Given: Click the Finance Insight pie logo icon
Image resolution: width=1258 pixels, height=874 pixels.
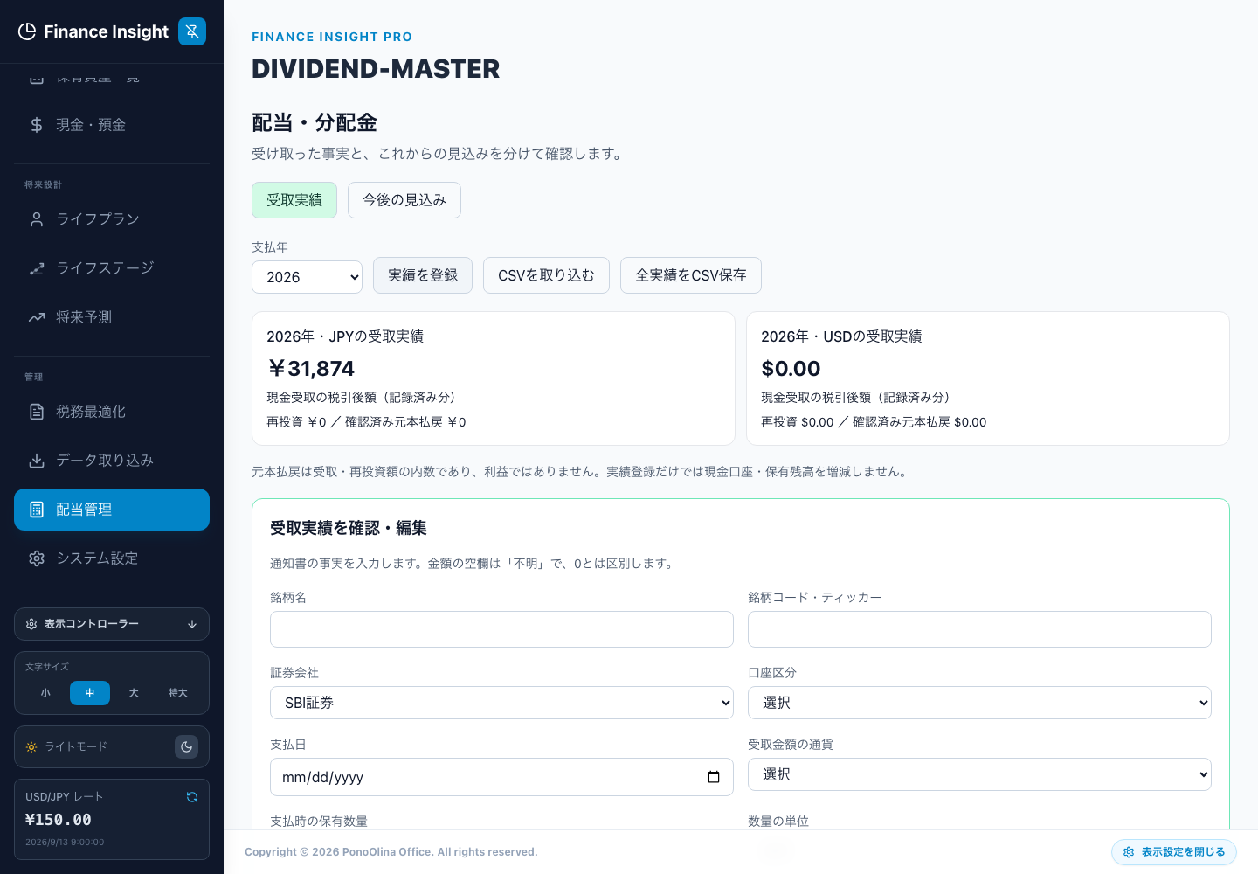Looking at the screenshot, I should click(27, 31).
